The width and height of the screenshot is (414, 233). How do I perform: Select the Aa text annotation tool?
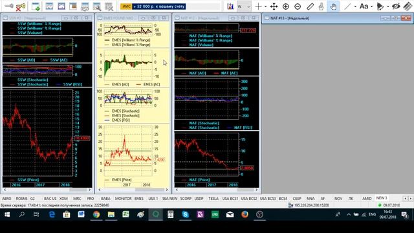tap(364, 6)
